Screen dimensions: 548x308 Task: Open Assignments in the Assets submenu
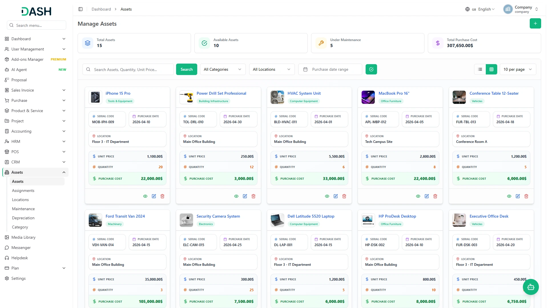point(23,191)
